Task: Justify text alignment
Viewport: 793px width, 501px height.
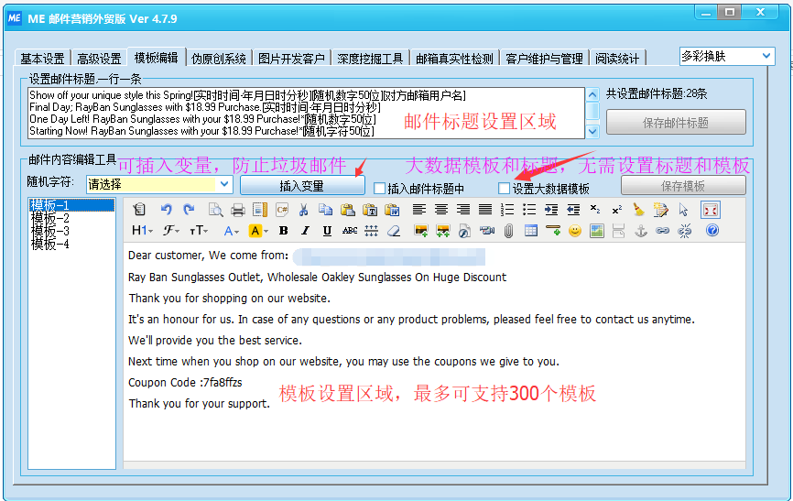Action: [485, 210]
